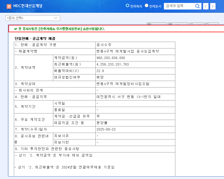This screenshot has width=224, height=179.
Task: Click the 최근매출액(원) label
Action: pyautogui.click(x=67, y=64)
